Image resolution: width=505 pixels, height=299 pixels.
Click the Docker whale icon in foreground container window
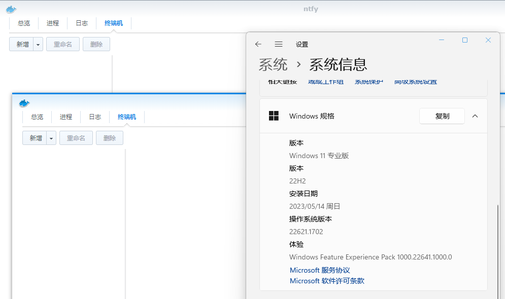(x=24, y=103)
